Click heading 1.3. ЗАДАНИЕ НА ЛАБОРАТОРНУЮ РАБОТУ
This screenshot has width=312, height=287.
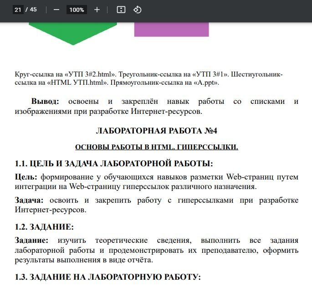[x=107, y=277]
